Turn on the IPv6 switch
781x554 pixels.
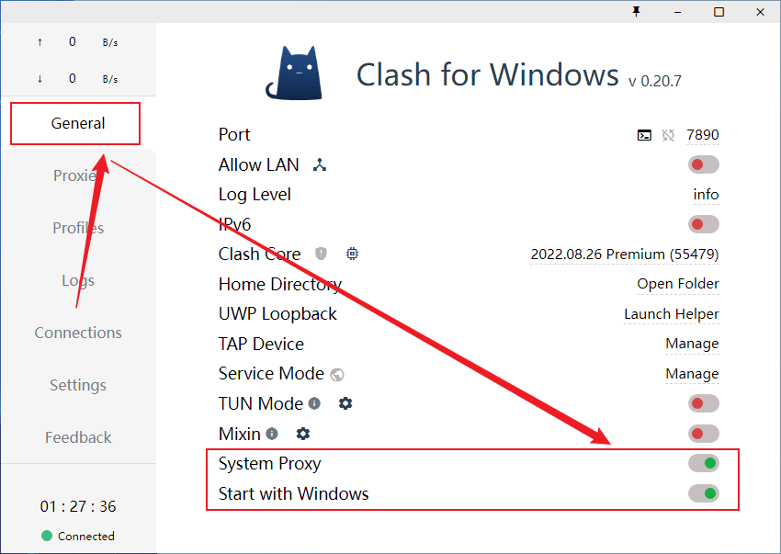click(703, 224)
